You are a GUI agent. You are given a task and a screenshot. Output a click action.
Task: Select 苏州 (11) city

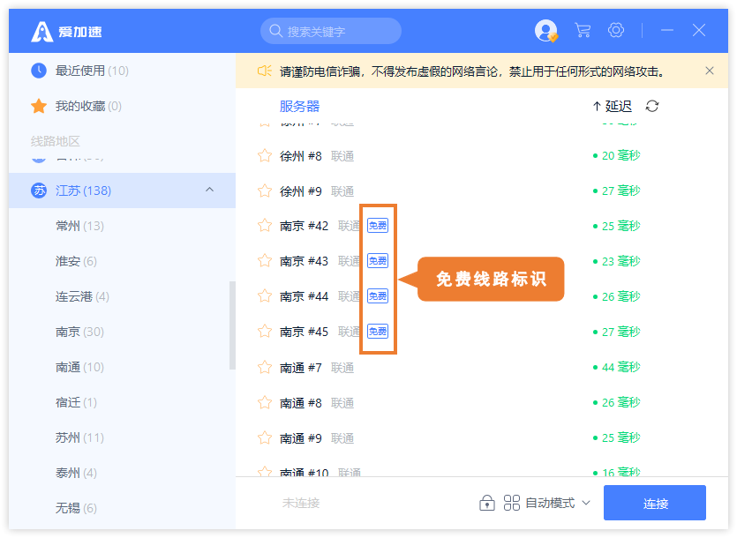(x=122, y=437)
